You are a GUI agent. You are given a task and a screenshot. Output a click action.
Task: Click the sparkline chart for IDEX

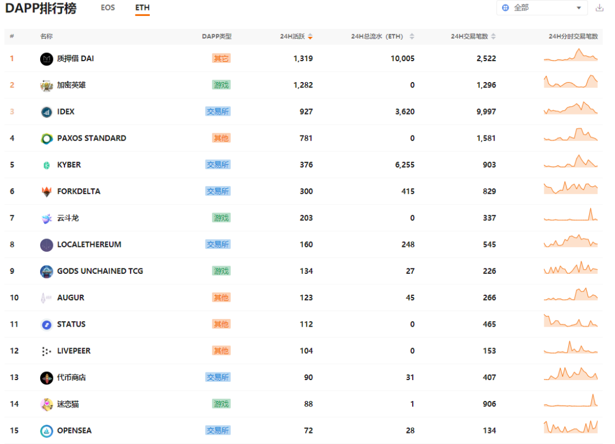[571, 108]
